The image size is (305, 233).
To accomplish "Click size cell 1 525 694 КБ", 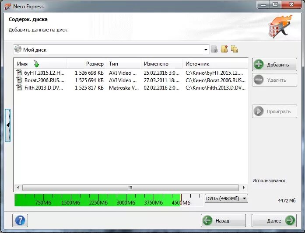I will point(89,80).
